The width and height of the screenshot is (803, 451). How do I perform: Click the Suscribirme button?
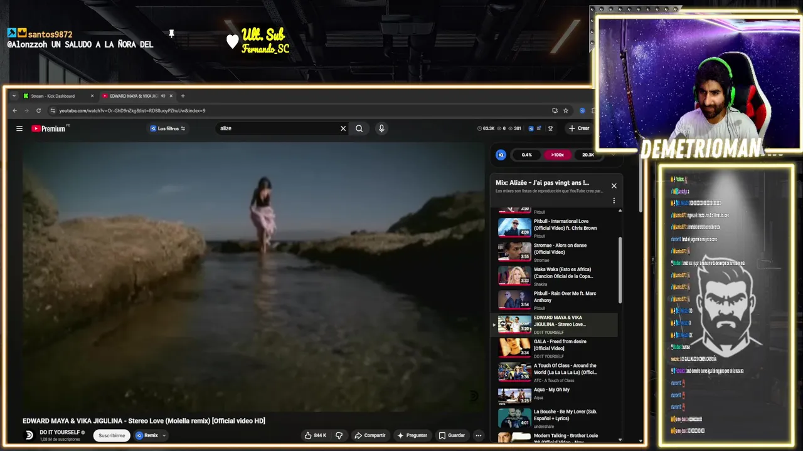[x=112, y=435]
